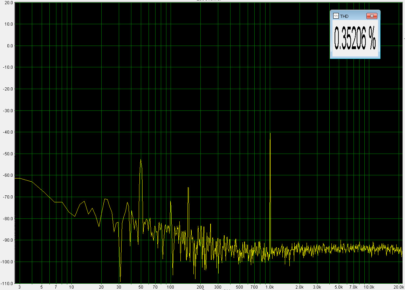The width and height of the screenshot is (405, 290).
Task: Click the 0.0 dB label on the vertical axis
Action: [x=10, y=46]
